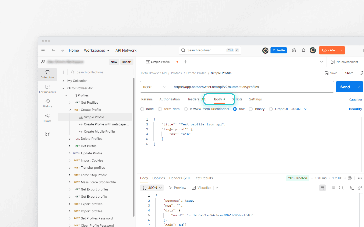This screenshot has width=364, height=227.
Task: Open the Environments sidebar panel
Action: 48,89
